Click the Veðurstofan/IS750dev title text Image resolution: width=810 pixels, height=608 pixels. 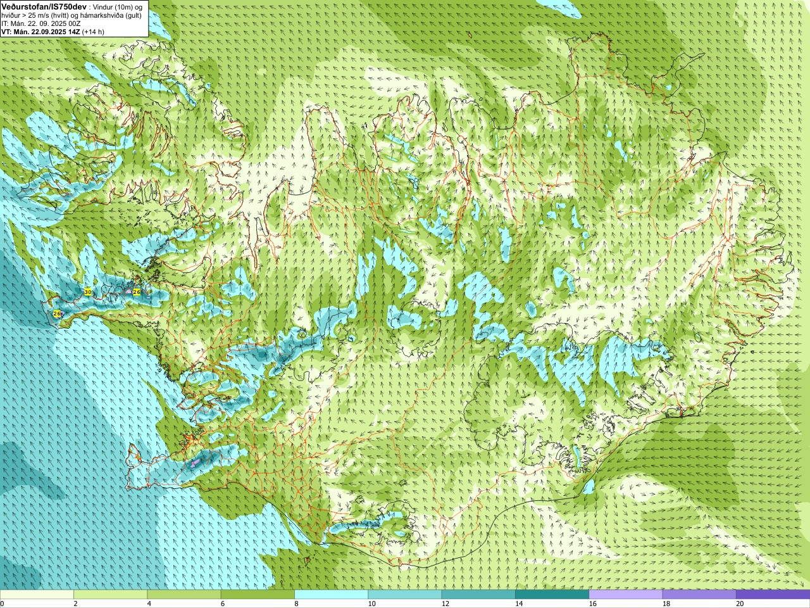(x=44, y=6)
